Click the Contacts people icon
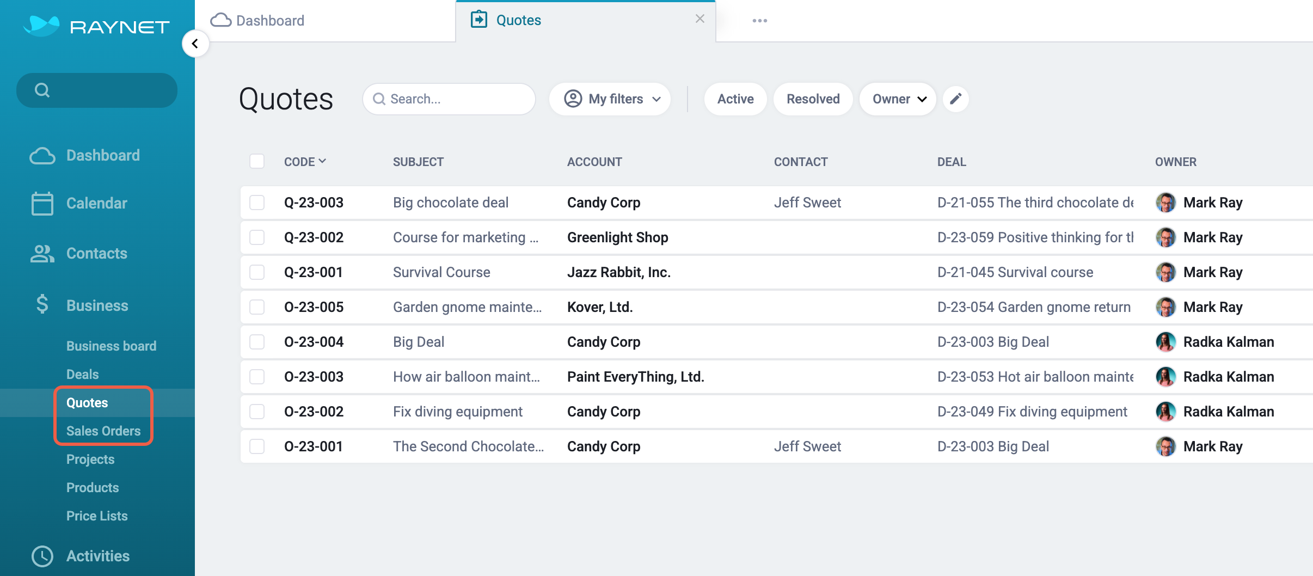 [x=42, y=254]
